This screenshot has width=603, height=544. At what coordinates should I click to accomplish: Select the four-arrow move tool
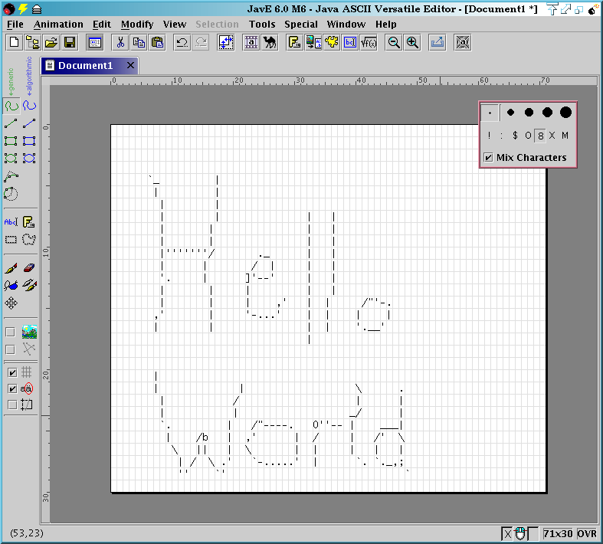pyautogui.click(x=11, y=303)
